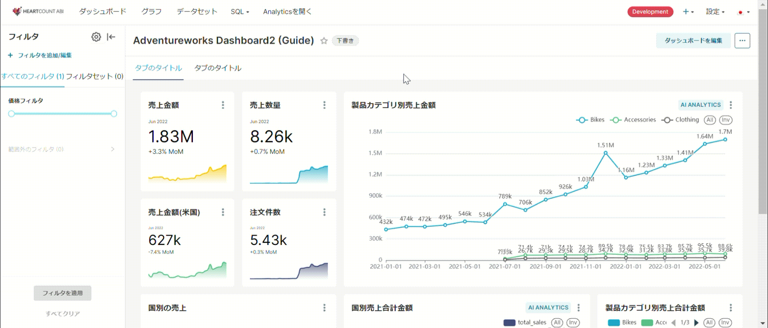
Task: Open the 製品カテゴリ別売上金額 chart kebab menu
Action: click(x=731, y=105)
